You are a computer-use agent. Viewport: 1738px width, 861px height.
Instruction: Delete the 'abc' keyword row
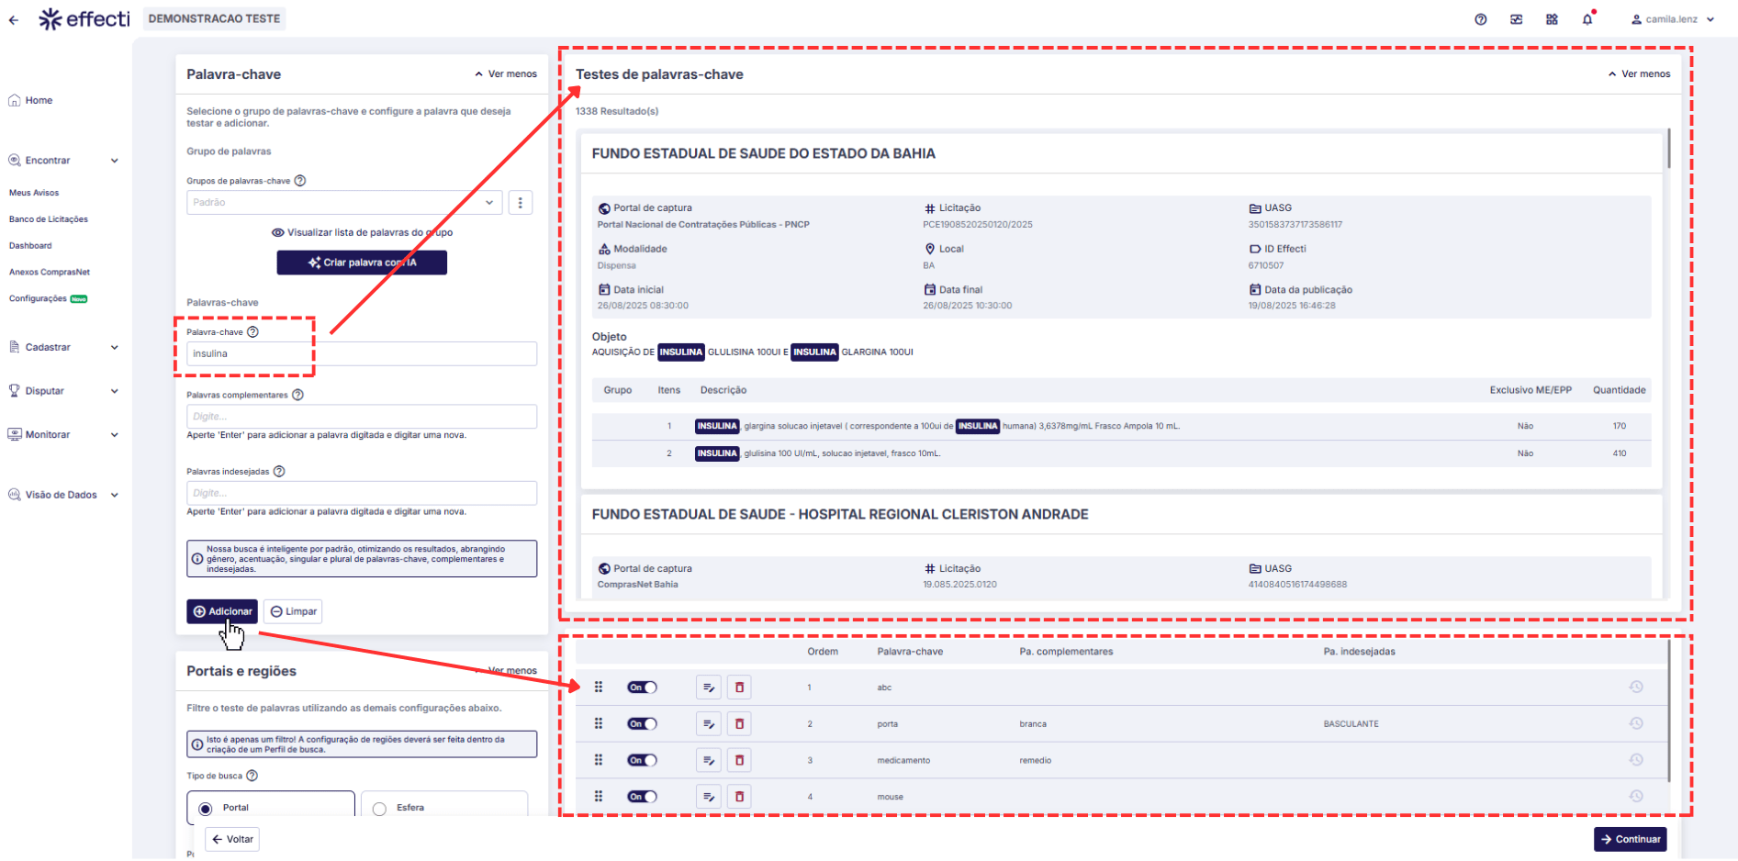click(739, 688)
